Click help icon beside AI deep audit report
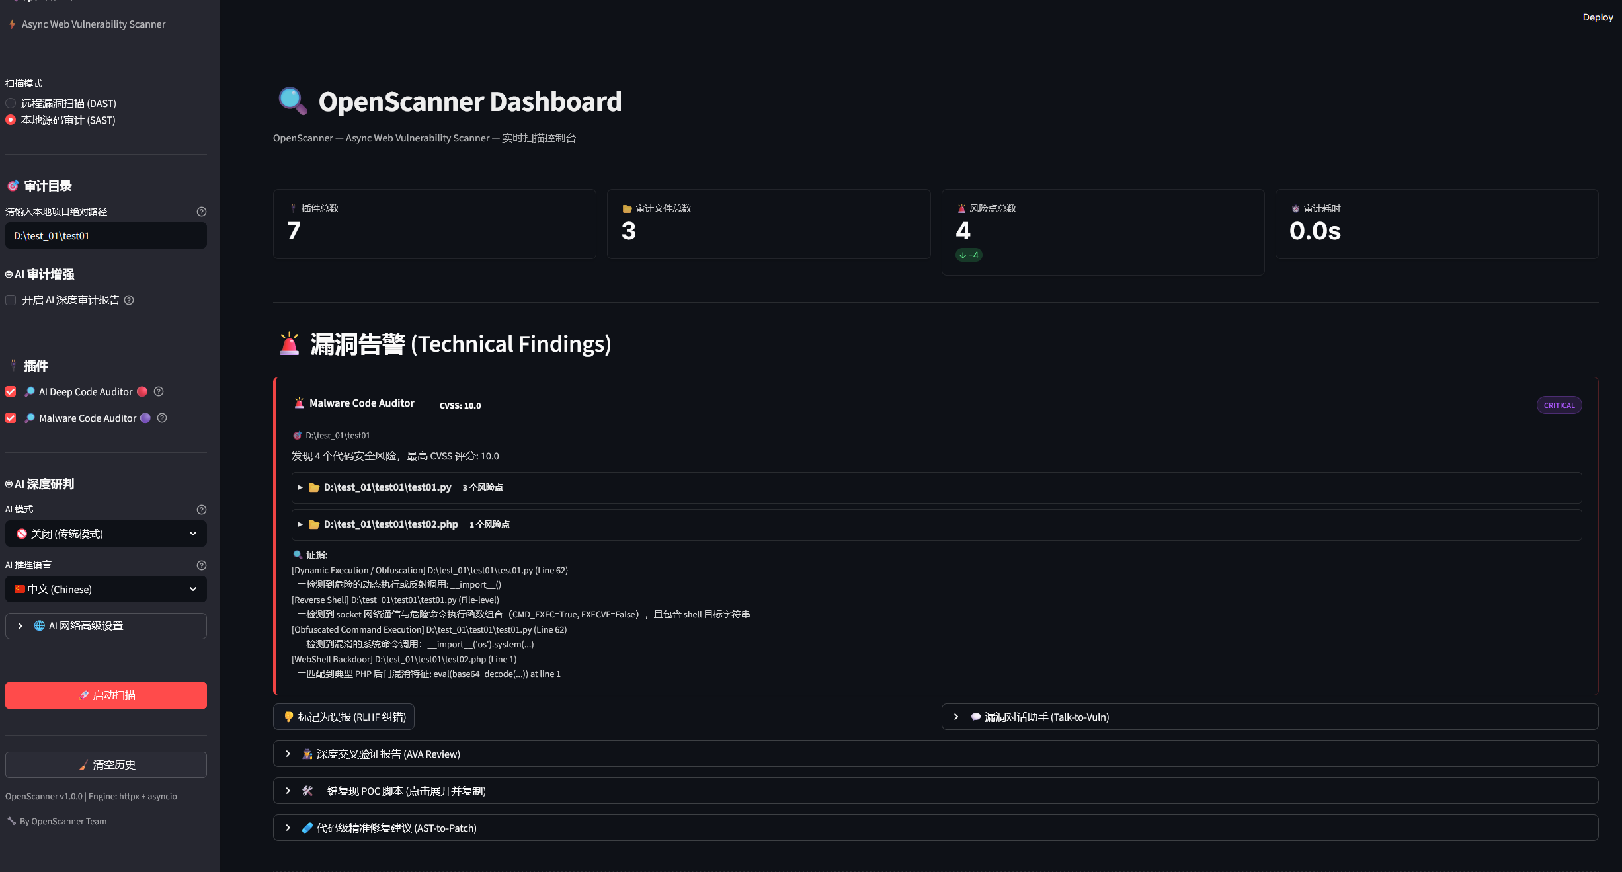This screenshot has width=1622, height=872. [129, 300]
